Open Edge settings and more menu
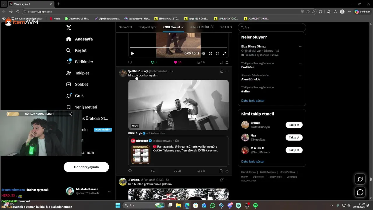The image size is (373, 210). pos(349,12)
